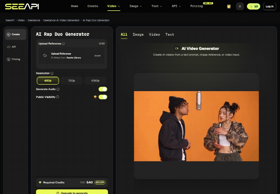Viewport: 280px width, 194px height.
Task: Click the AI Rap Duo Generator heading
Action: (x=63, y=34)
